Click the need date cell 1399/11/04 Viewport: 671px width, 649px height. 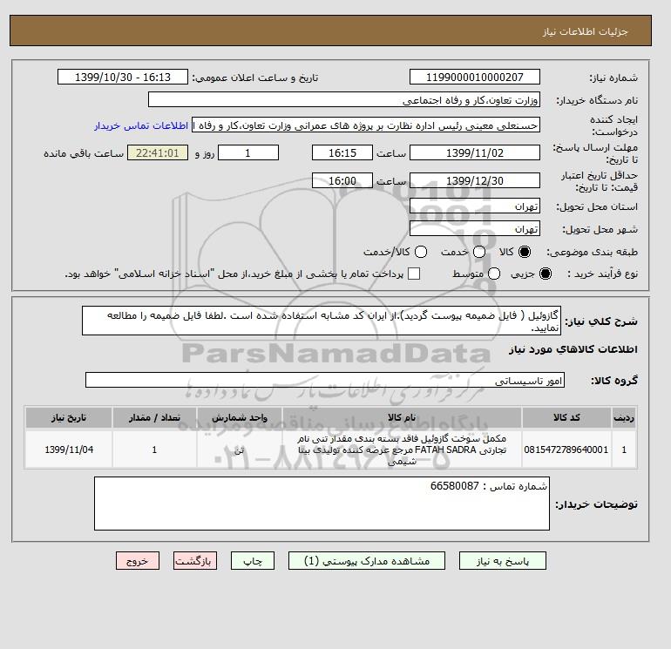(69, 450)
